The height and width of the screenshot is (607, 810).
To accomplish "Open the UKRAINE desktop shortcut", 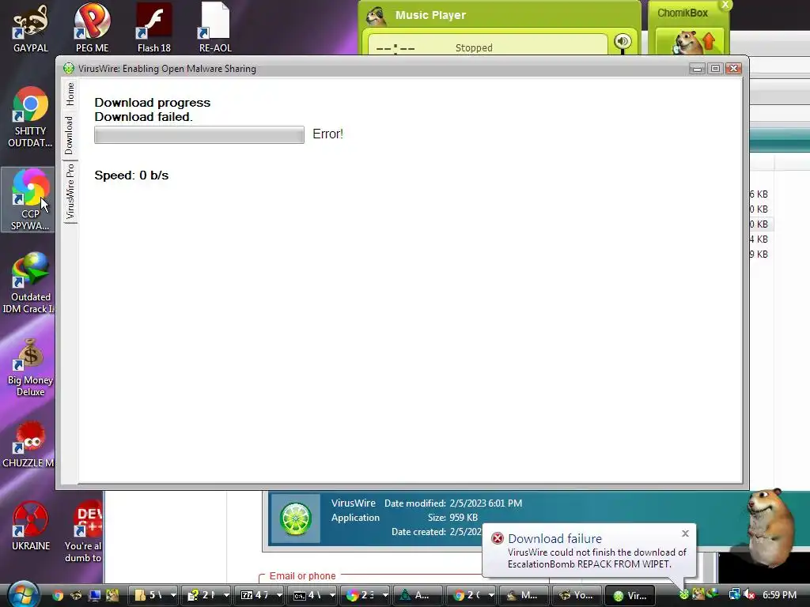I will click(x=31, y=526).
